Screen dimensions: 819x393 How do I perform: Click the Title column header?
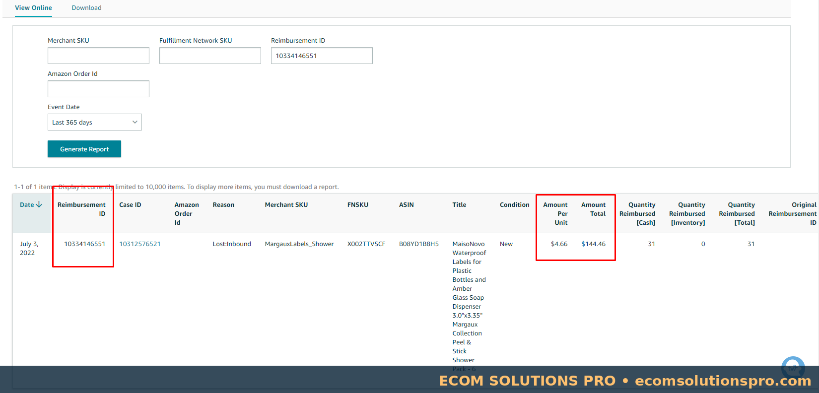(459, 204)
